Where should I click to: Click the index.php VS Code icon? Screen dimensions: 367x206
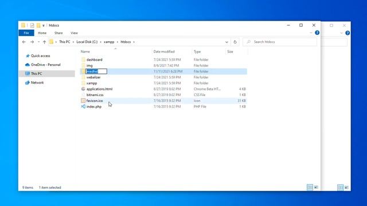point(83,106)
